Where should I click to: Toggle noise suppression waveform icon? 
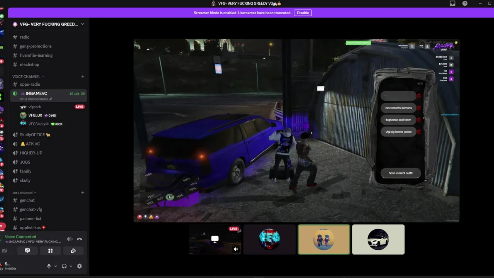(x=70, y=239)
